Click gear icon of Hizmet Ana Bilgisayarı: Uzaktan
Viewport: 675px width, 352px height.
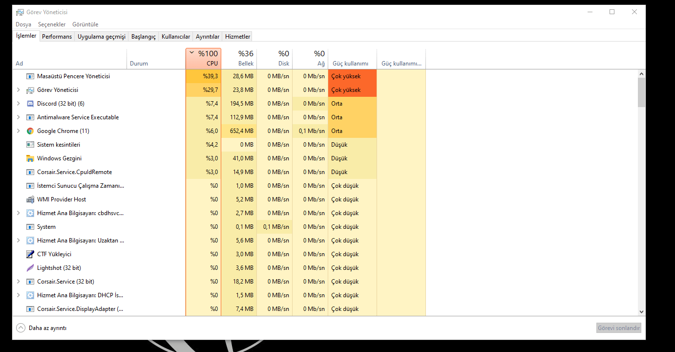[x=30, y=241]
